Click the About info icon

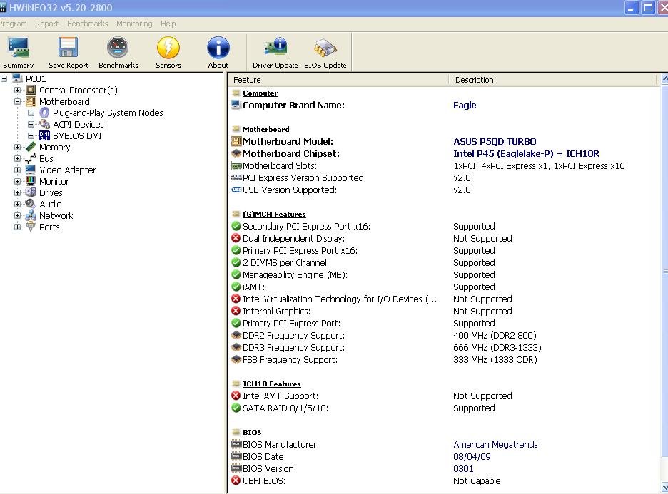218,47
